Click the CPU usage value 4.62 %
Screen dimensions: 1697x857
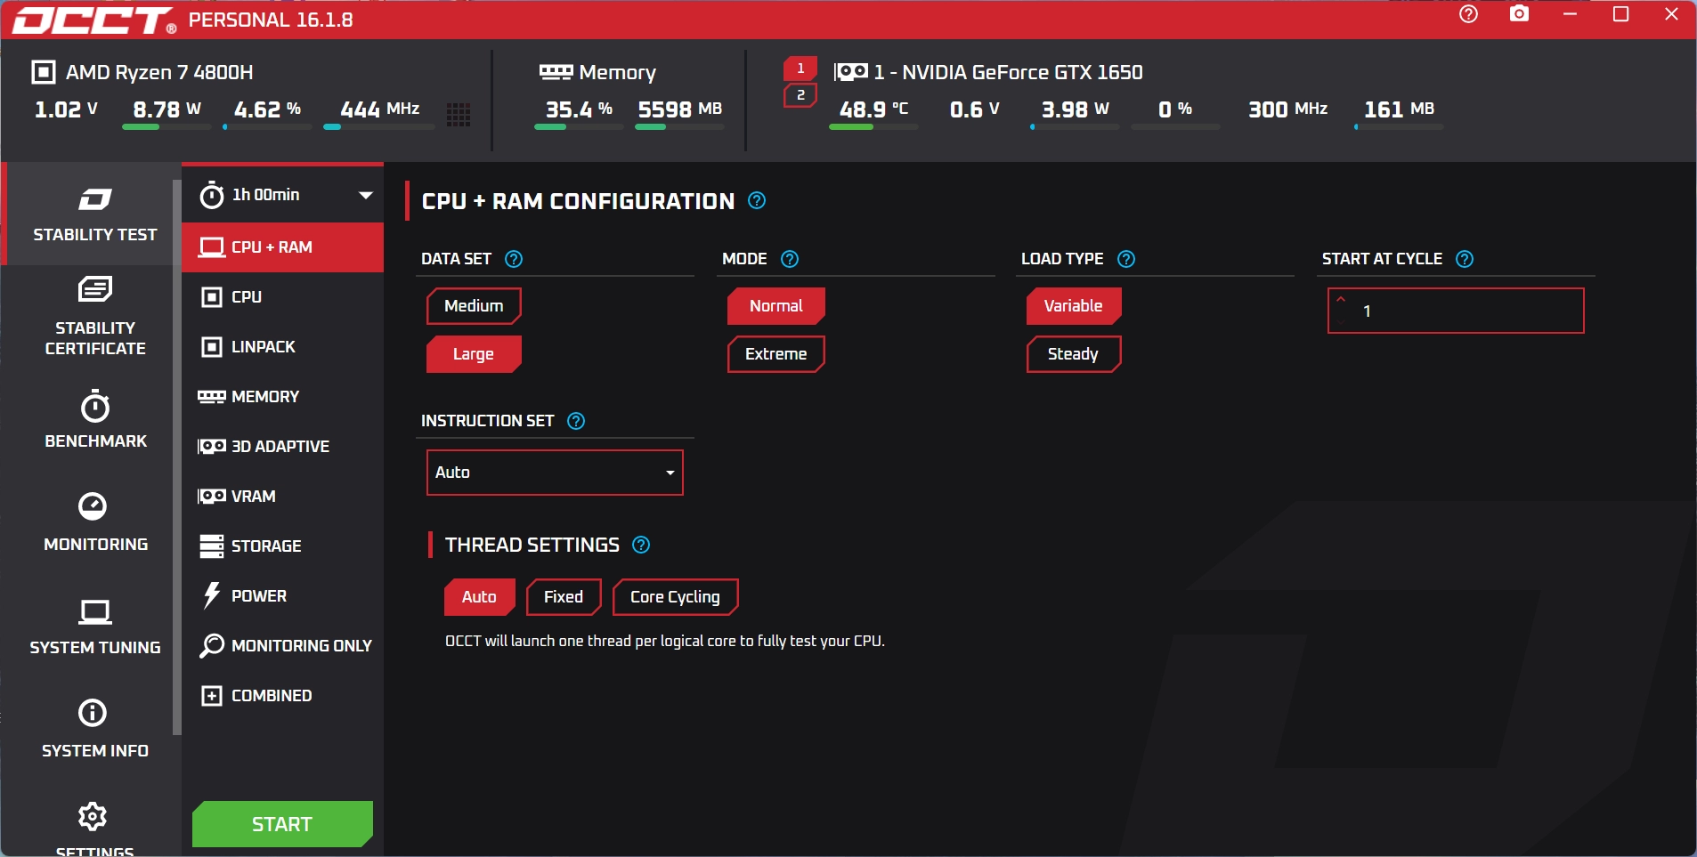(x=267, y=109)
